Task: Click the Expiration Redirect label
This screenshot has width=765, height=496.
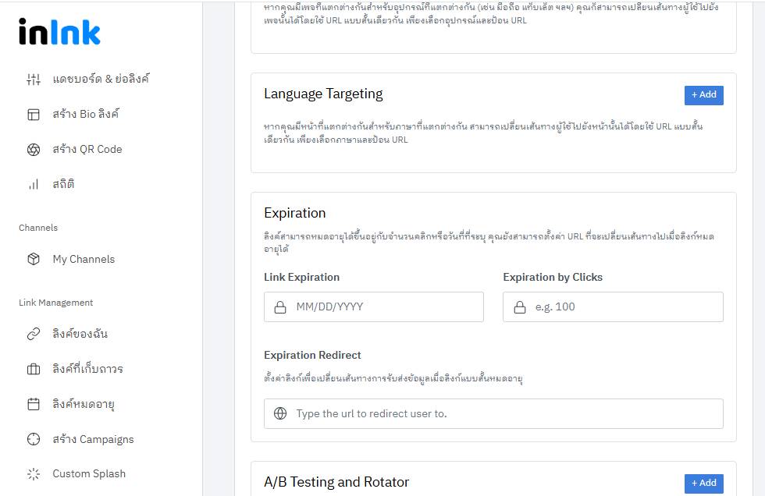Action: pyautogui.click(x=312, y=355)
